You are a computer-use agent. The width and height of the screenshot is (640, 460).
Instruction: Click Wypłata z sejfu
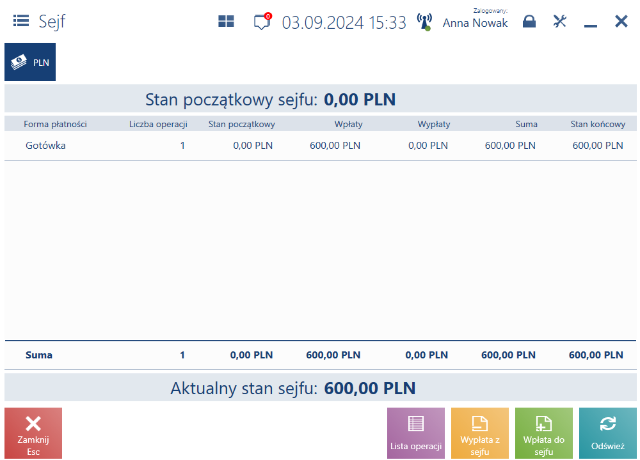pos(480,433)
